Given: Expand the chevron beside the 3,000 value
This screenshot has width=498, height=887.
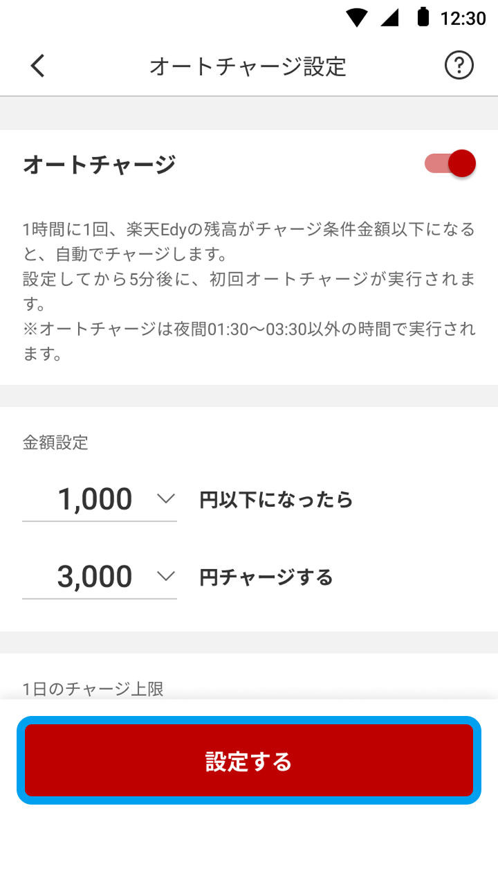Looking at the screenshot, I should pos(166,576).
